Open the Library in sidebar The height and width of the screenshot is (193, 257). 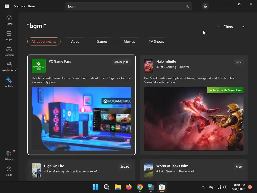point(9,156)
